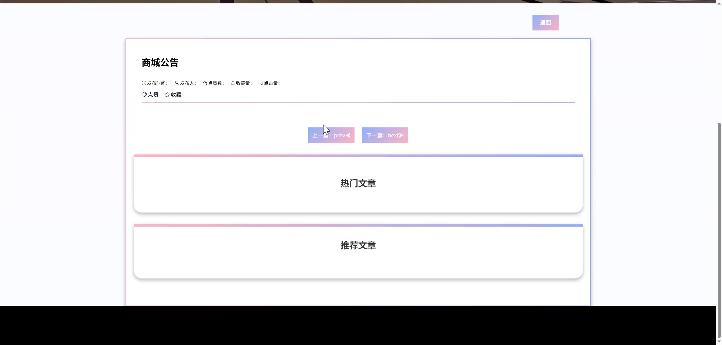This screenshot has width=722, height=345.
Task: Click the right triangle arrow after next
Action: pos(401,135)
